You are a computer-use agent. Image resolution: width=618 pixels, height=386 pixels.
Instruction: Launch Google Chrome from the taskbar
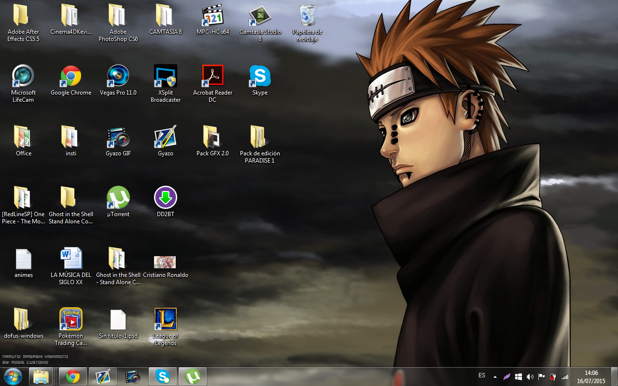(73, 376)
